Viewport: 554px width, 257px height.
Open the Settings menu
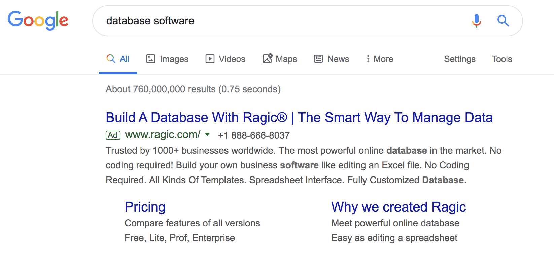tap(459, 59)
